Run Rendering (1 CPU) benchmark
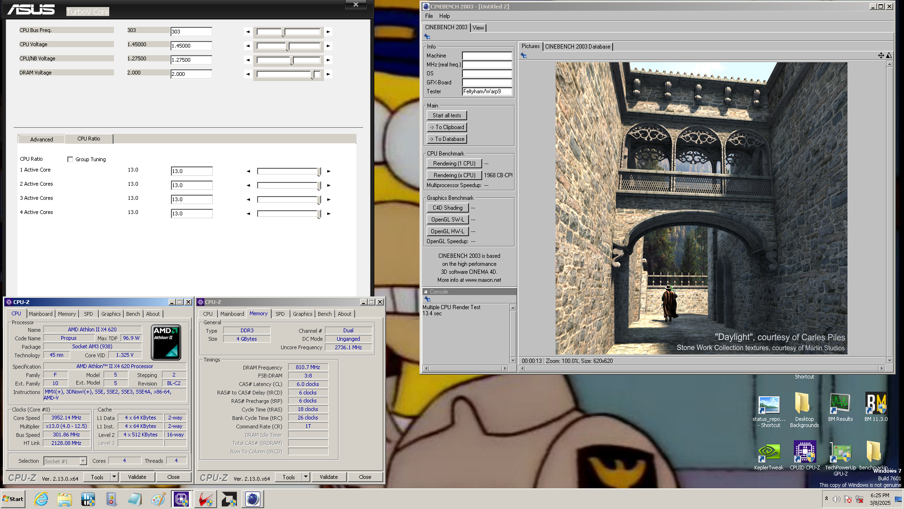Screen dimensions: 904x509 pyautogui.click(x=454, y=164)
